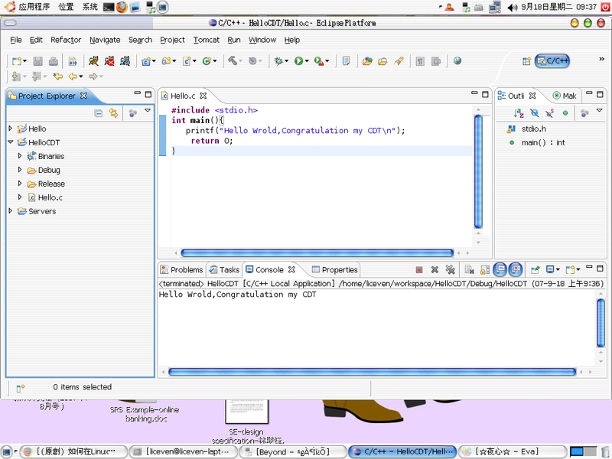
Task: Toggle Scroll Lock in Console
Action: coord(485,270)
